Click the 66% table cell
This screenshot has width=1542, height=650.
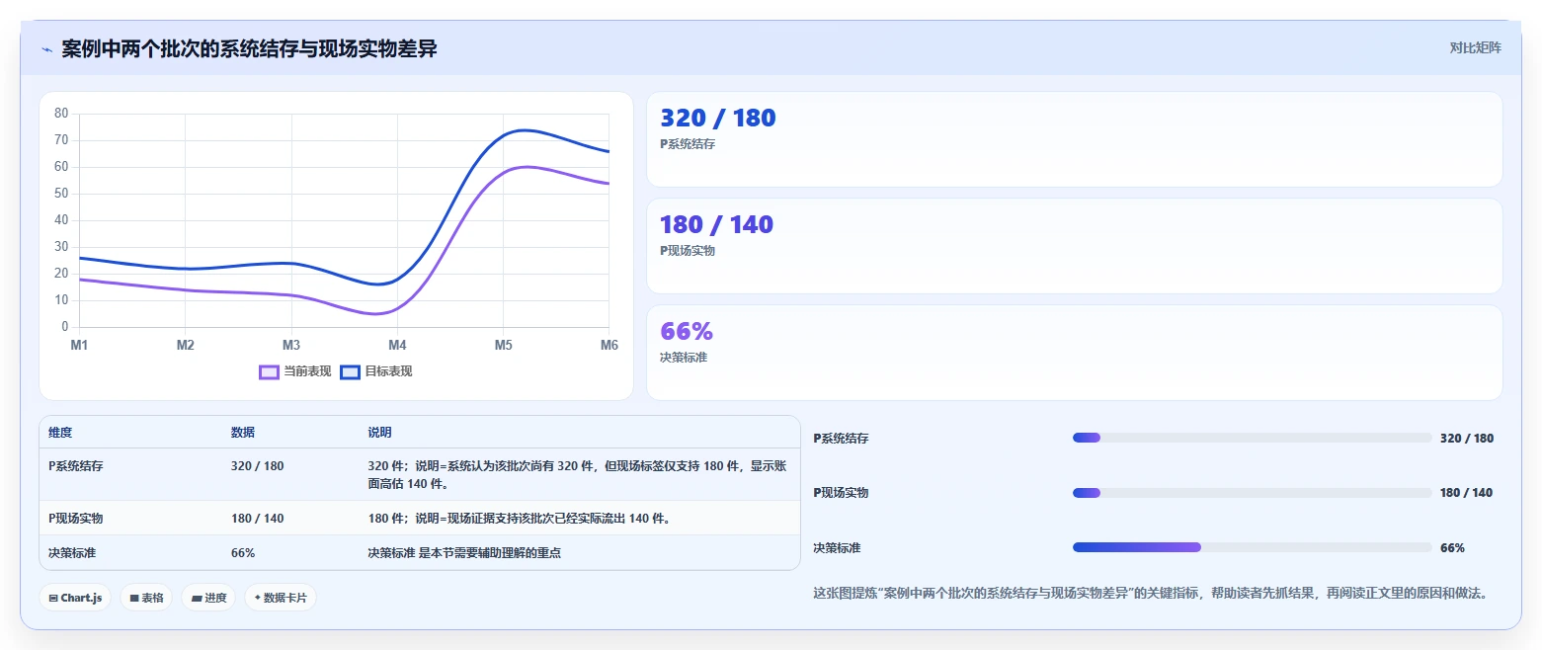point(243,553)
